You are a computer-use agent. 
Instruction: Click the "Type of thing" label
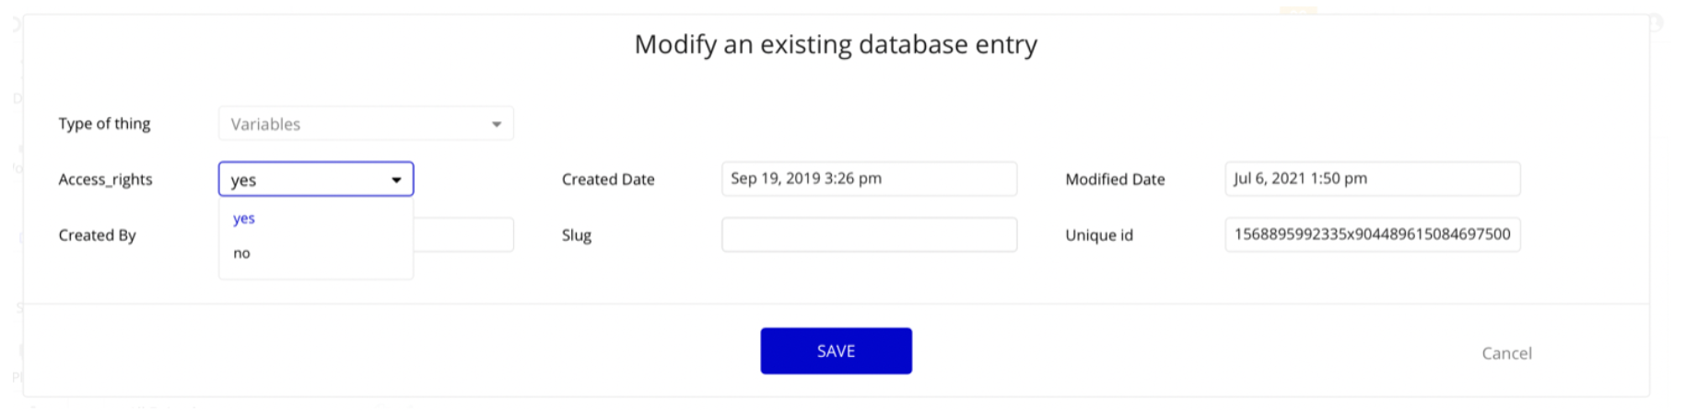104,124
